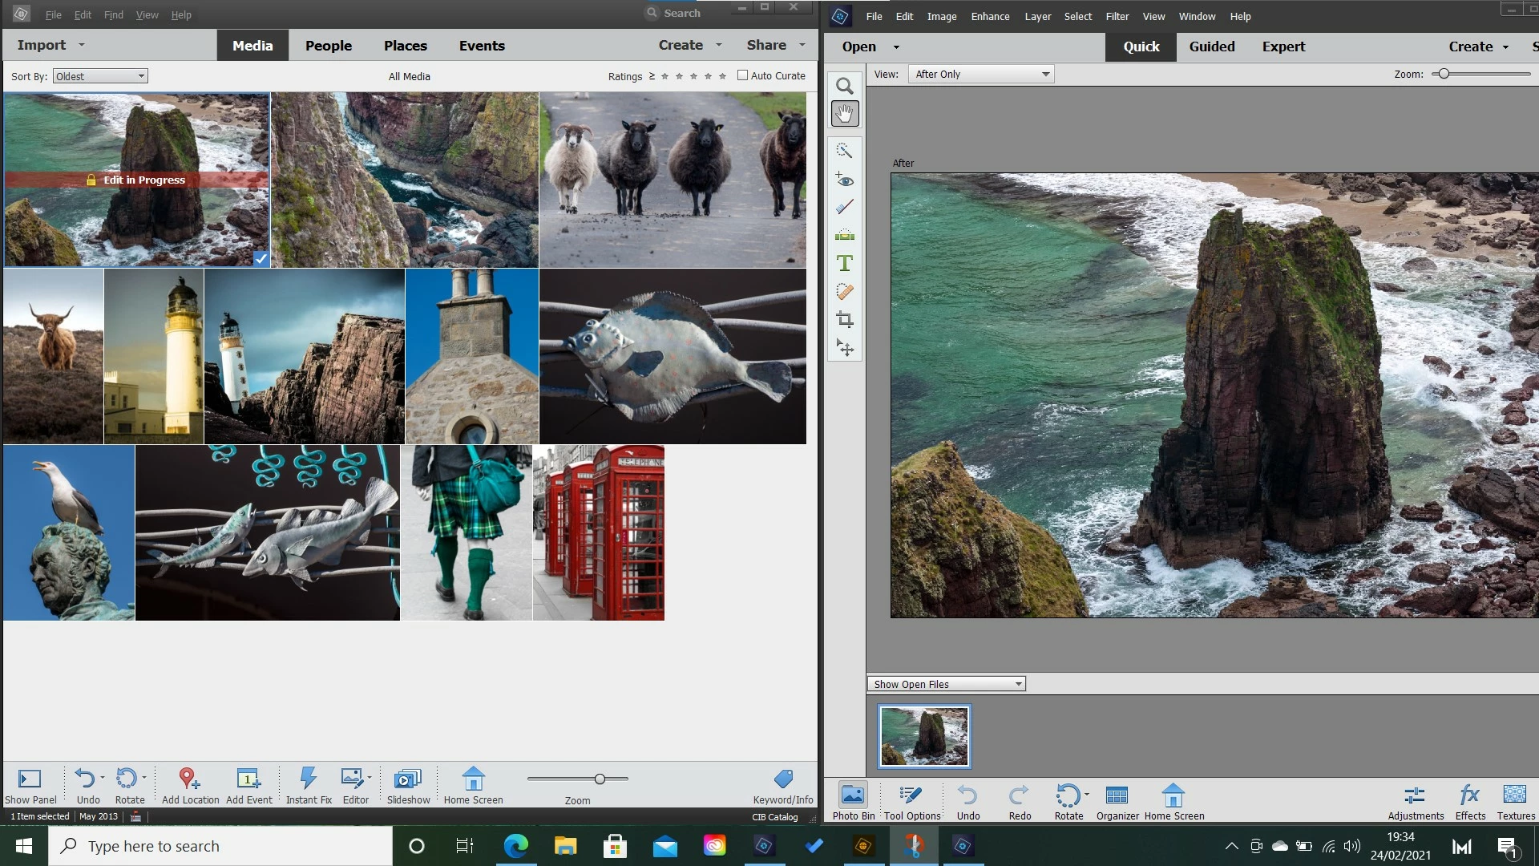
Task: Open the Effects fx panel
Action: point(1469,795)
